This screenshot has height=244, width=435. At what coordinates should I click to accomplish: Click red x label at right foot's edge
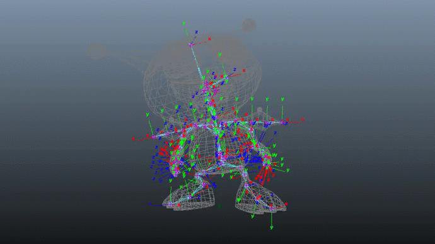click(286, 204)
